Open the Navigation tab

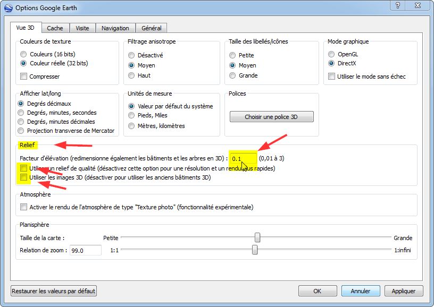(x=115, y=28)
